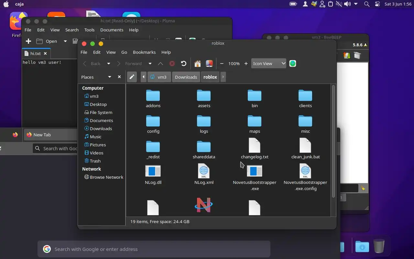414x259 pixels.
Task: Open the Spotlight search magnifier icon
Action: point(367,4)
